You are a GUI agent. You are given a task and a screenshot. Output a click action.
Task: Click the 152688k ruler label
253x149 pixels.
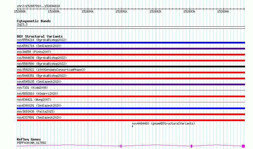pyautogui.click(x=20, y=11)
